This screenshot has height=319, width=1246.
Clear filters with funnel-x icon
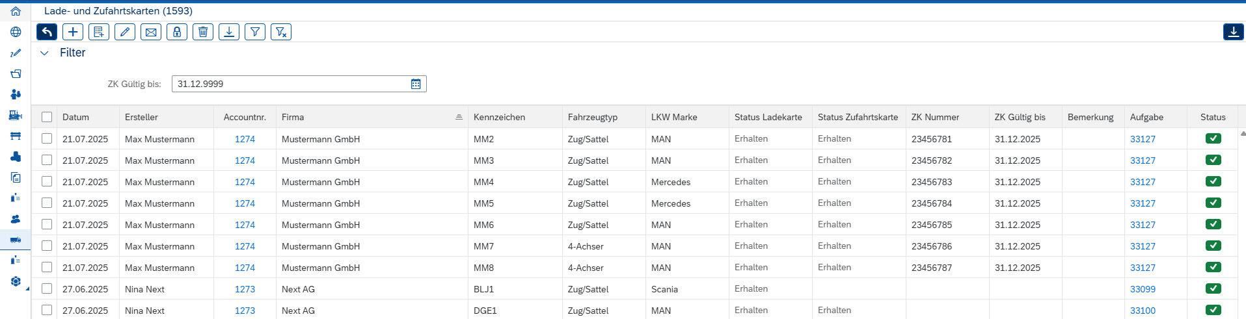click(281, 32)
